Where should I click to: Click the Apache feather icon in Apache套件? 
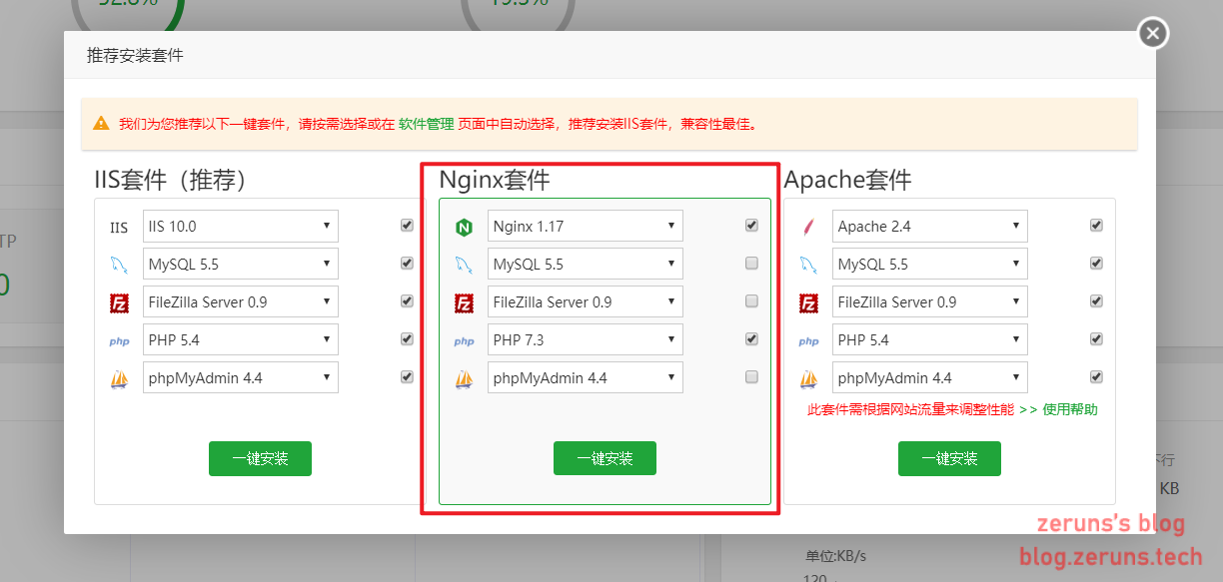[x=808, y=226]
